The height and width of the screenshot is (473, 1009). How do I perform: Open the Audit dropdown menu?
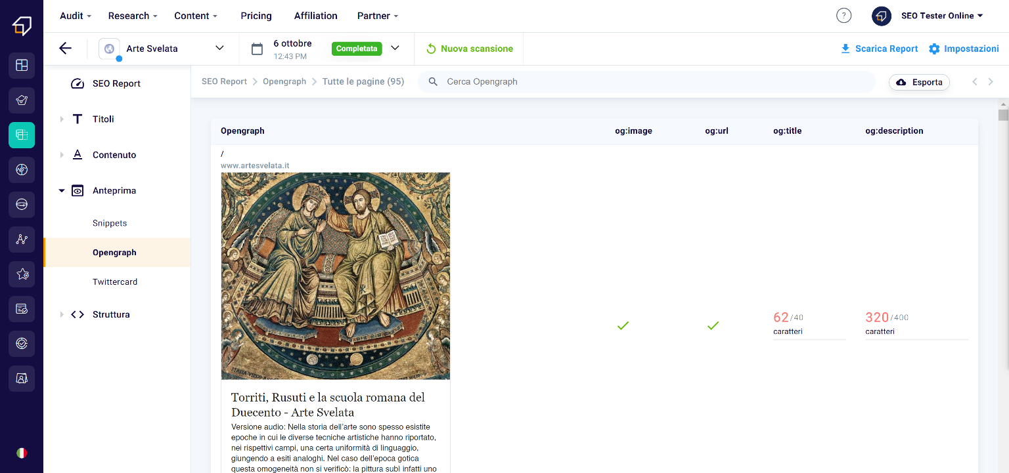[x=76, y=16]
